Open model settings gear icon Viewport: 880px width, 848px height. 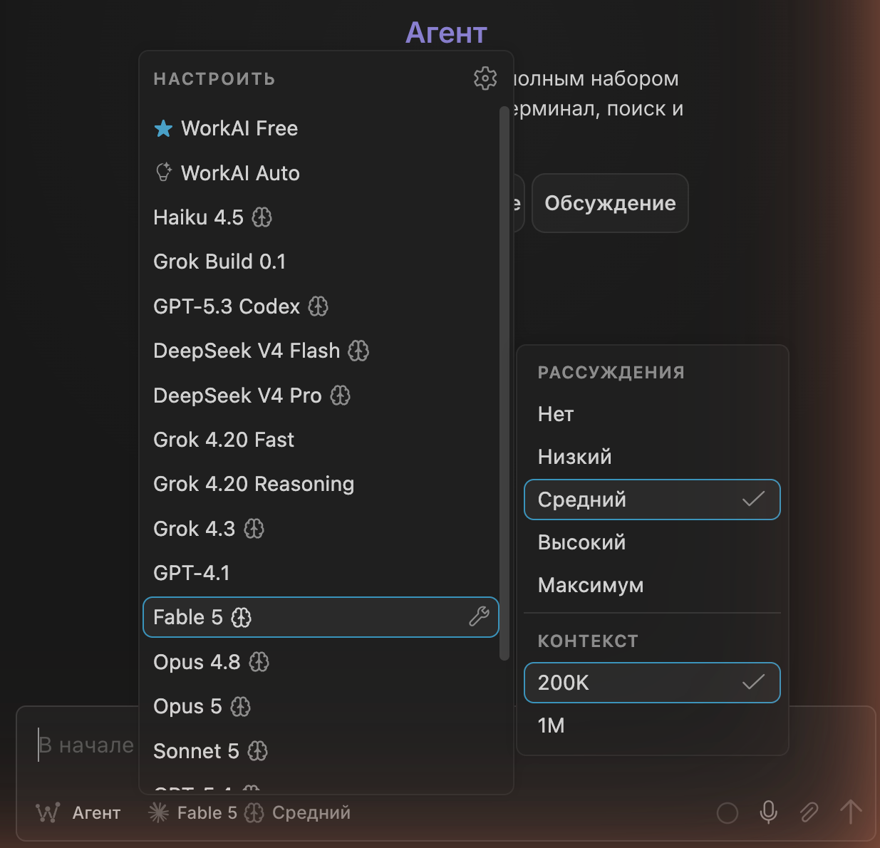click(485, 78)
